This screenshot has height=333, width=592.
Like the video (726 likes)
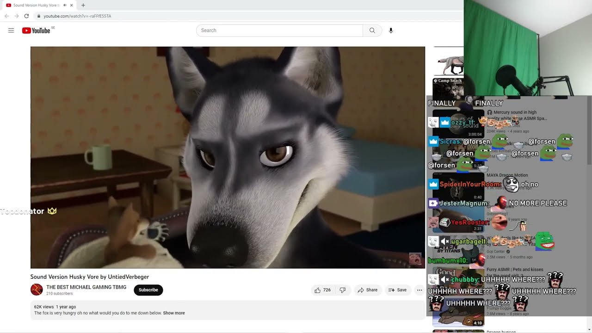pos(323,290)
